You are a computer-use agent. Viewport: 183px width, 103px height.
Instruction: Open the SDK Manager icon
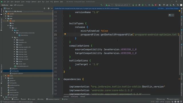pyautogui.click(x=174, y=5)
